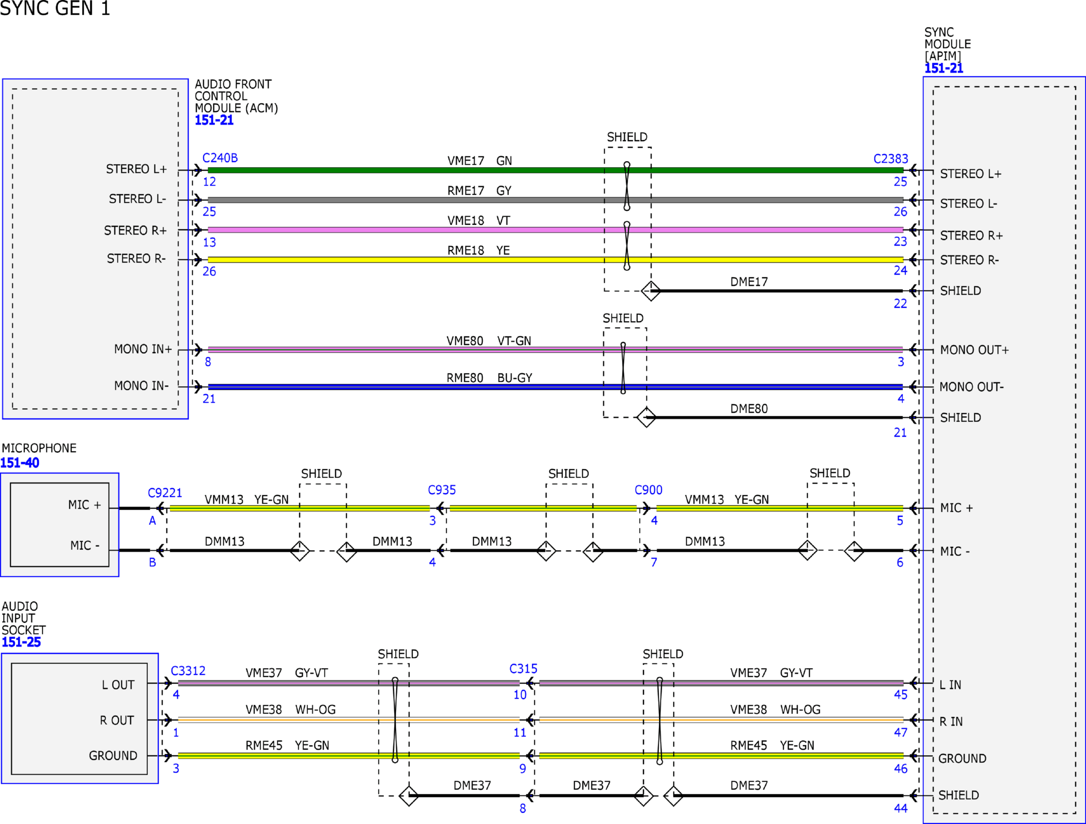This screenshot has width=1086, height=824.
Task: Select connector label C315
Action: tap(523, 669)
